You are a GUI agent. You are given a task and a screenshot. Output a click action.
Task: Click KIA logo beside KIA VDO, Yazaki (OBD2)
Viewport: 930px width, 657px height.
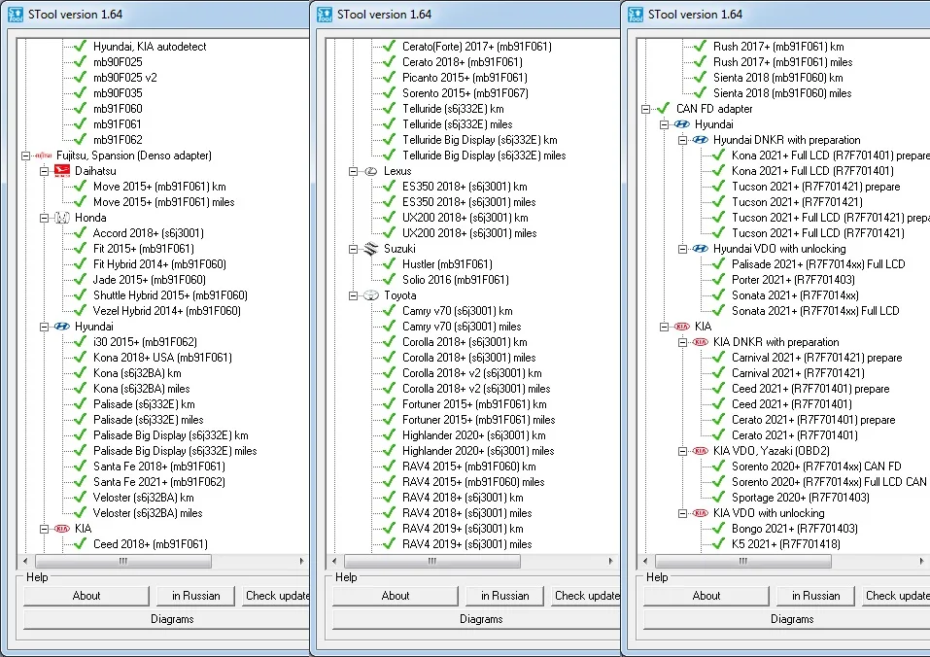point(701,451)
